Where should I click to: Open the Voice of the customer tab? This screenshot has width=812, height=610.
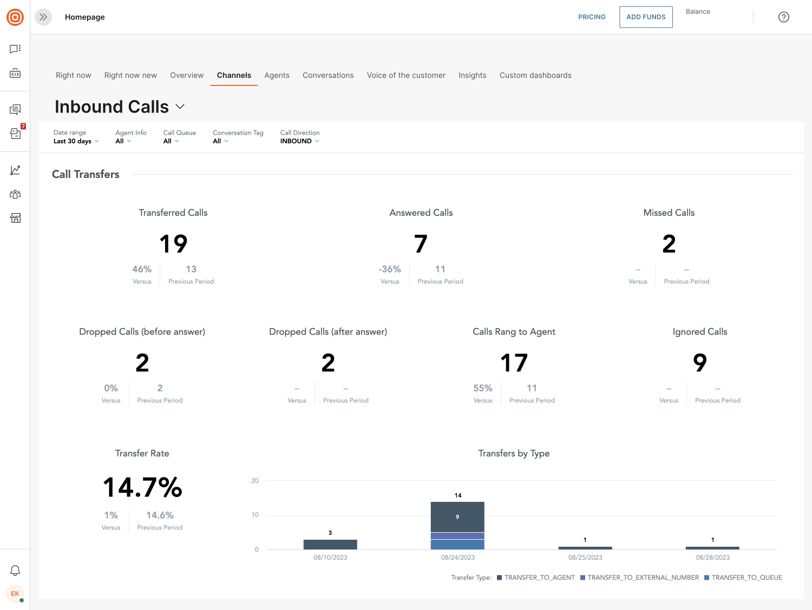(x=406, y=75)
